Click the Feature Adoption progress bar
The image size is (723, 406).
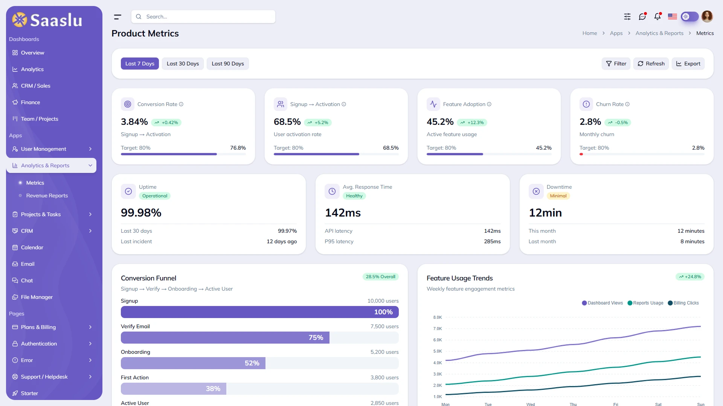(489, 154)
